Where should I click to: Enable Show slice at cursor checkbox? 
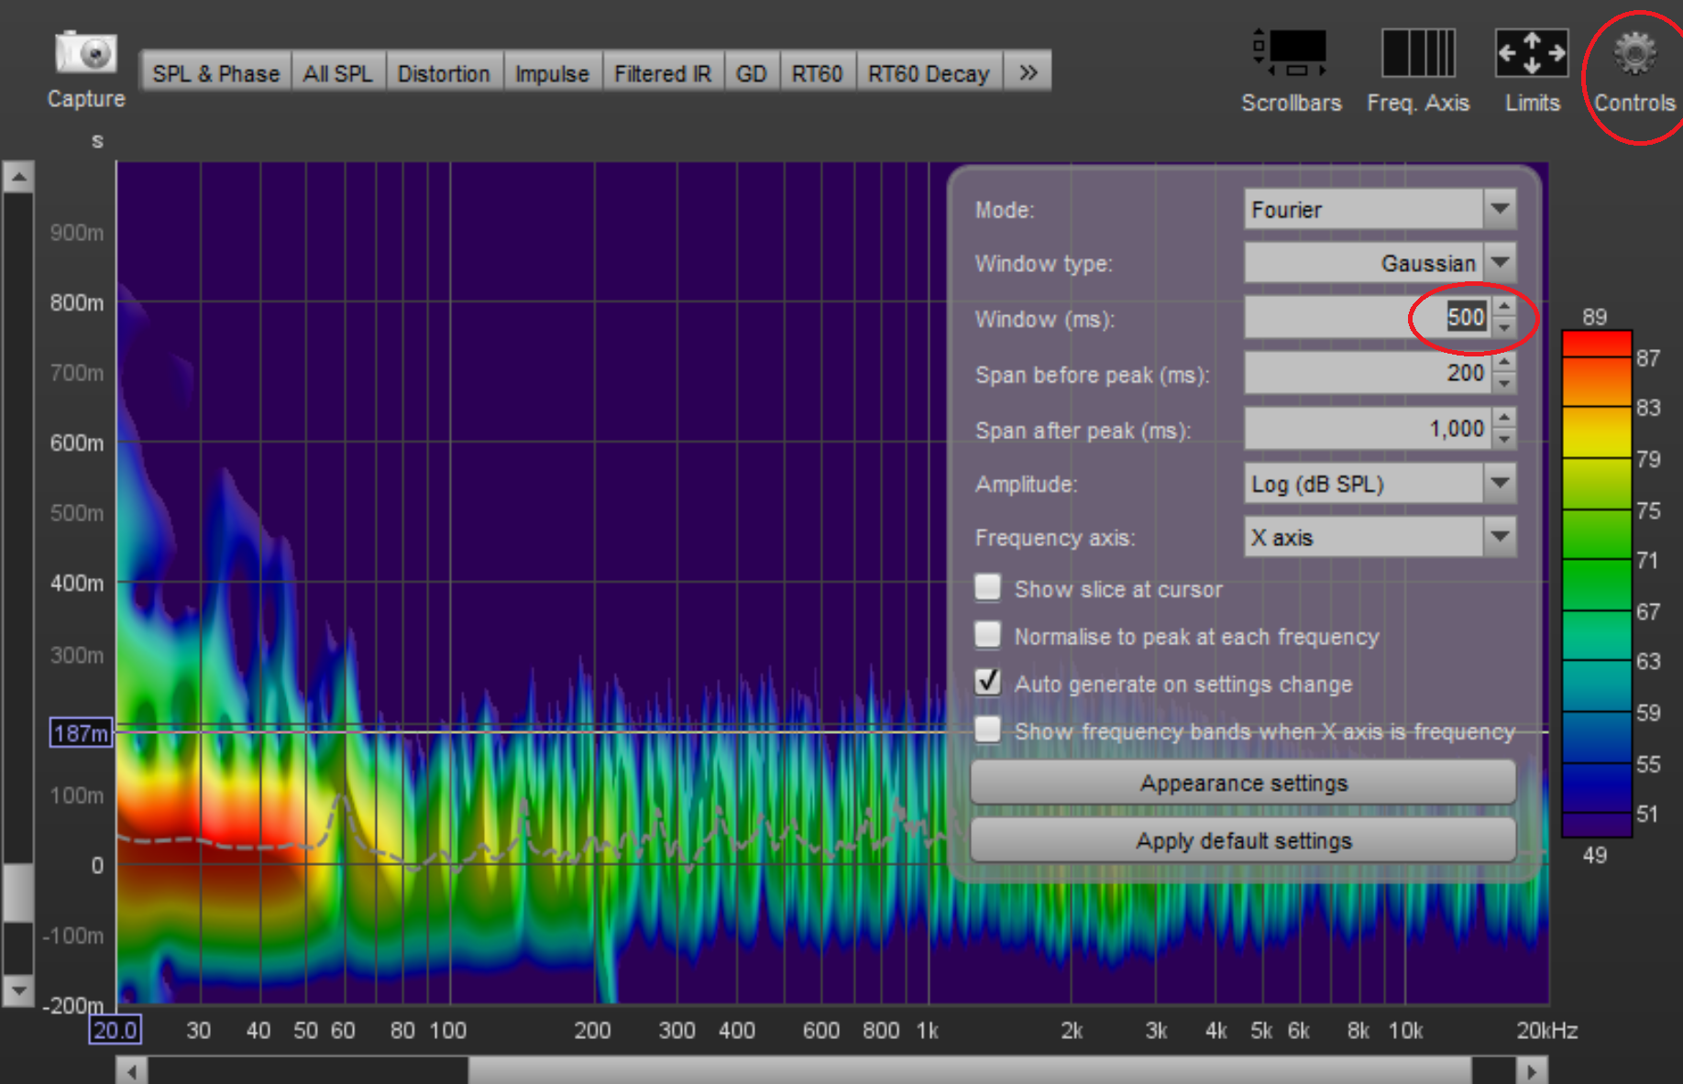click(988, 587)
